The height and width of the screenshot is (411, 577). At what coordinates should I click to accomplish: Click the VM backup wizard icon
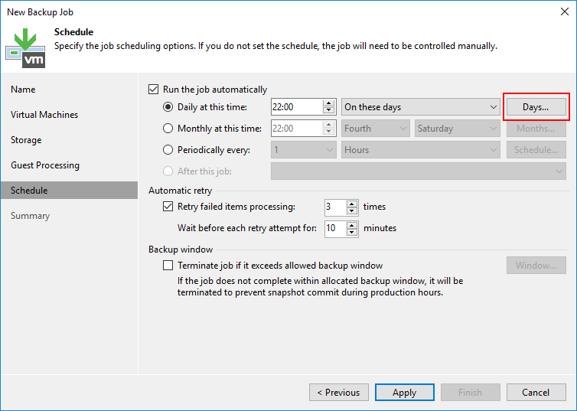pyautogui.click(x=25, y=46)
